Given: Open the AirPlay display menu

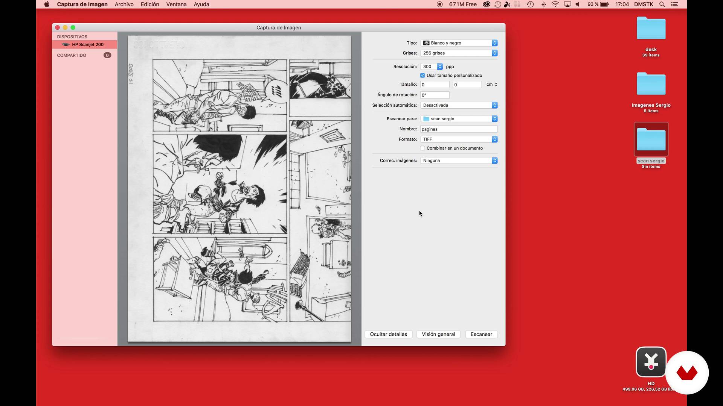Looking at the screenshot, I should coord(567,4).
